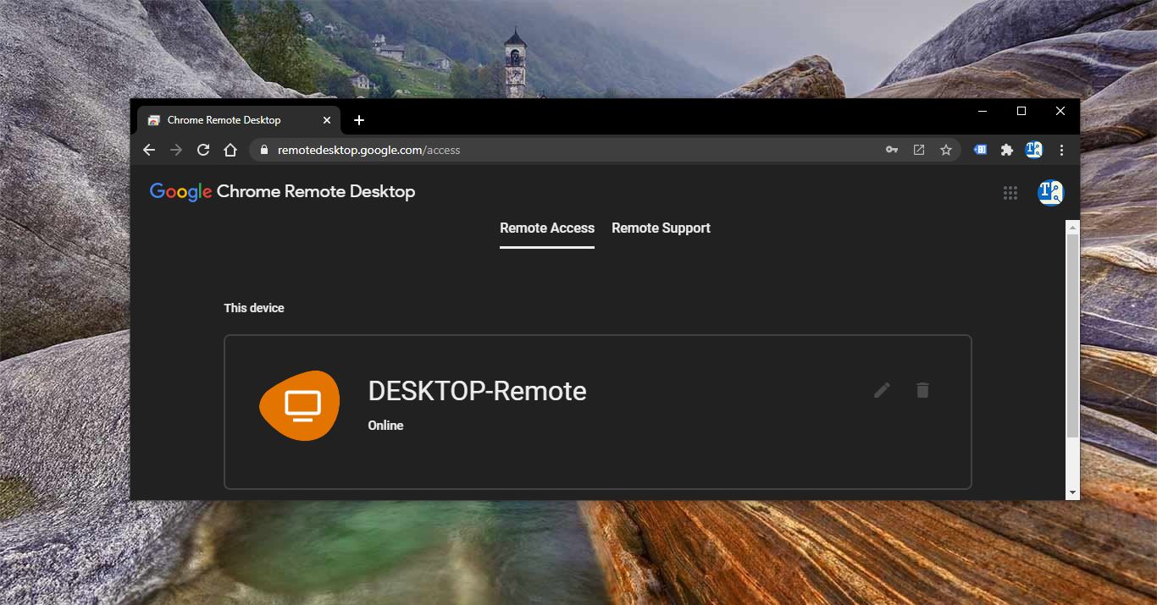This screenshot has width=1157, height=605.
Task: Click the Google account avatar in the page
Action: tap(1050, 192)
